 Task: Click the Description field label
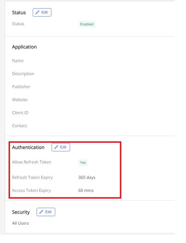tap(23, 74)
